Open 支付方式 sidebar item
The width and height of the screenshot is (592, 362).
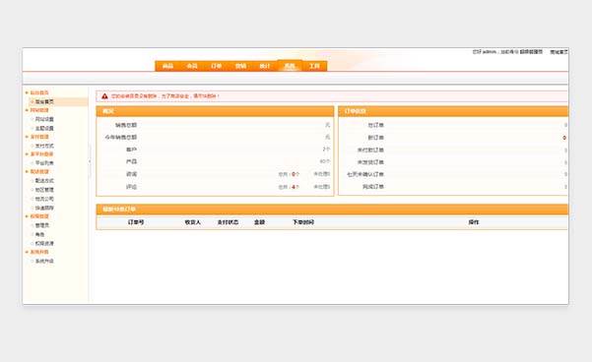tap(44, 146)
